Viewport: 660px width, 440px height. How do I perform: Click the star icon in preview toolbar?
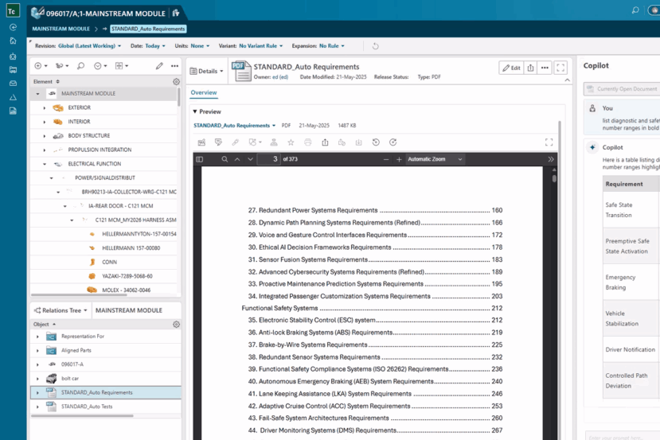click(290, 142)
